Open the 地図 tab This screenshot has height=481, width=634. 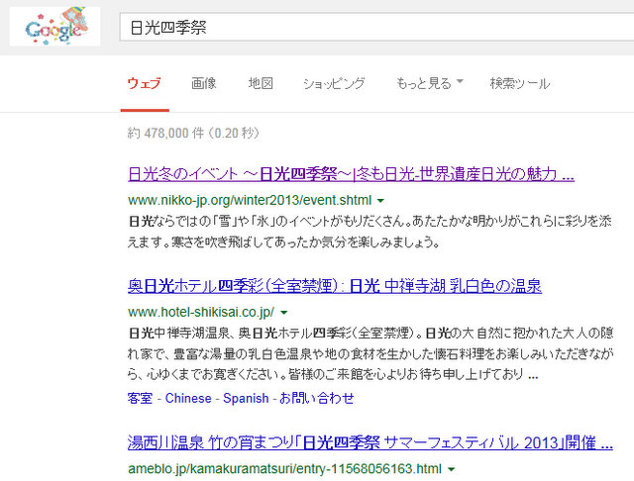(260, 83)
